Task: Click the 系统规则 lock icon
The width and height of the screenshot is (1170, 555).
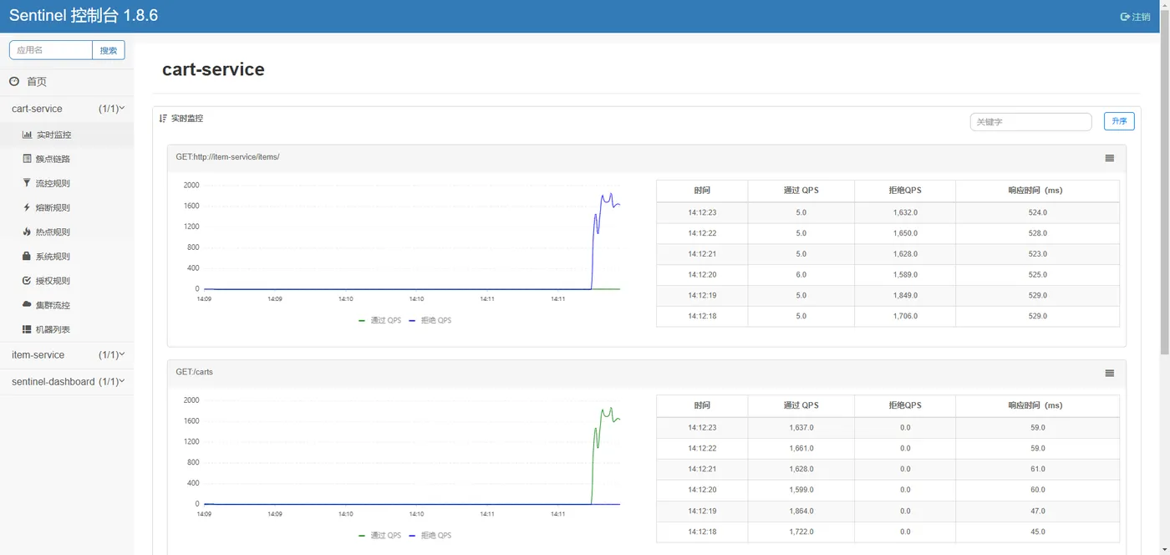Action: 27,257
